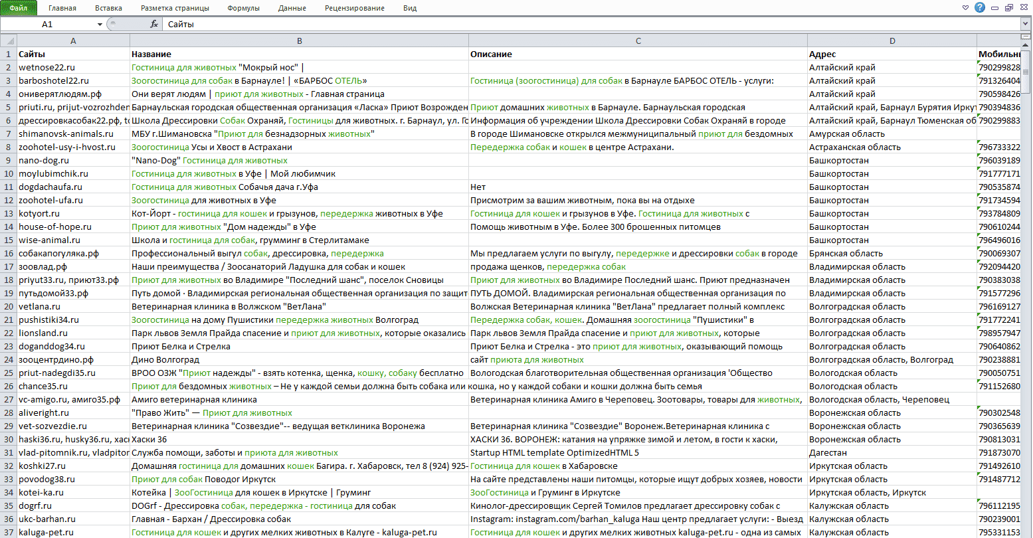This screenshot has height=538, width=1033.
Task: Click cell doganddog34.ru
Action: point(73,346)
